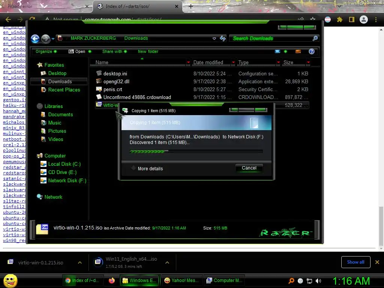Viewport: 384px width, 288px height.
Task: Click the opengl32.dll file icon
Action: 99,81
